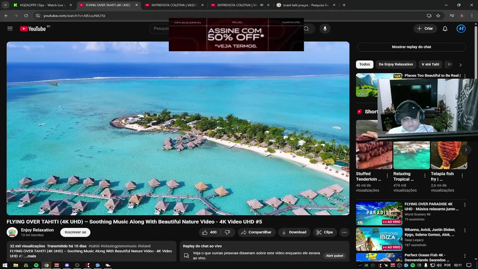Open the tab search dropdown arrow
Image resolution: width=478 pixels, height=269 pixels.
point(5,5)
